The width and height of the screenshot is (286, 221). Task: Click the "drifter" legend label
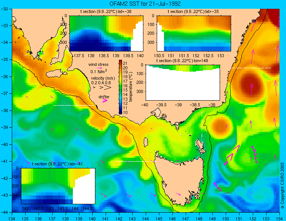(104, 97)
